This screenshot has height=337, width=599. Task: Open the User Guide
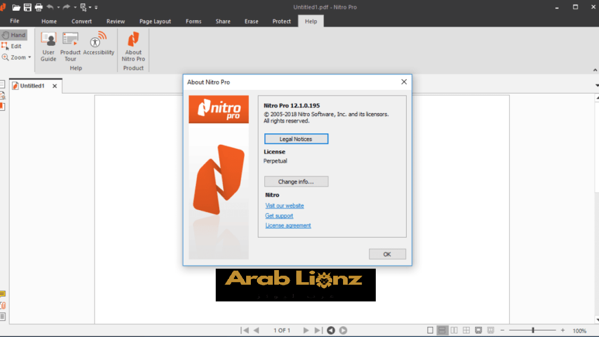[x=48, y=46]
